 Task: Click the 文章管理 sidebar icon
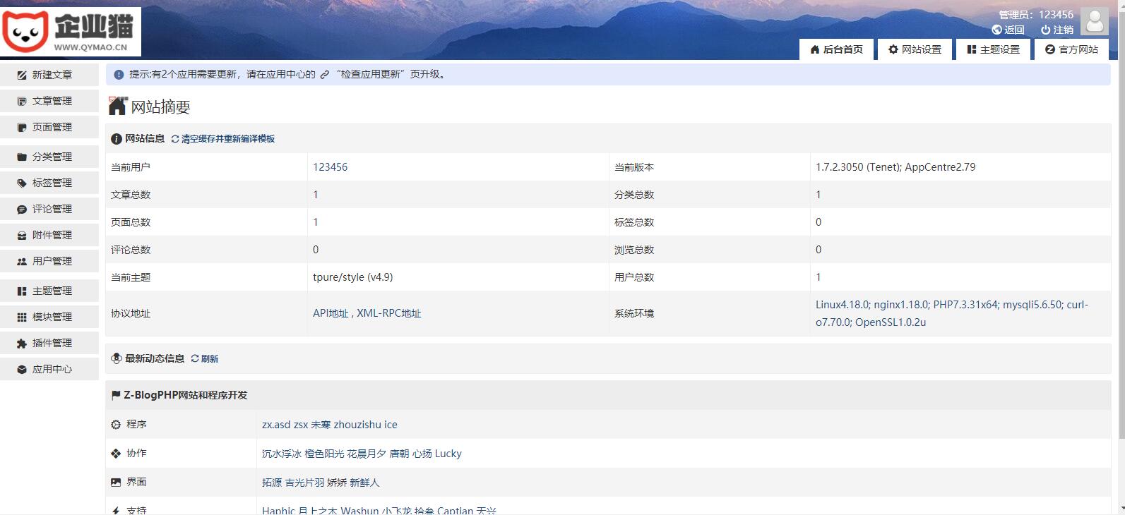click(x=22, y=101)
